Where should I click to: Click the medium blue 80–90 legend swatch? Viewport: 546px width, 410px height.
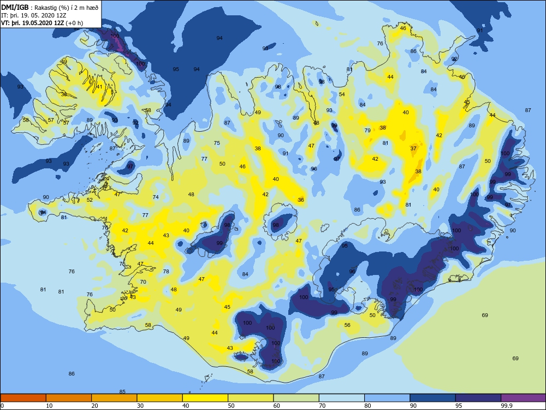click(387, 398)
